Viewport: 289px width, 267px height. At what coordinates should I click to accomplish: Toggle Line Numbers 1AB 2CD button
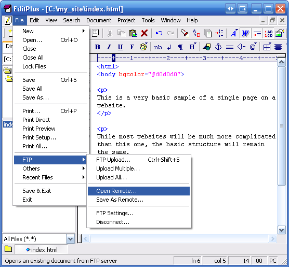[269, 33]
